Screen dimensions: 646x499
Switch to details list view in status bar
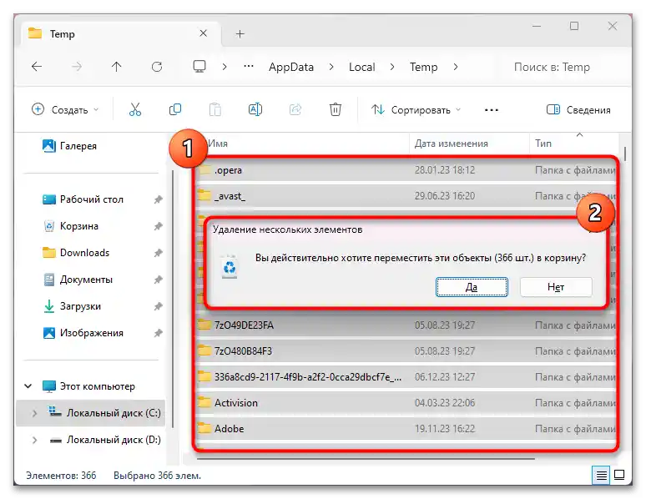click(601, 476)
